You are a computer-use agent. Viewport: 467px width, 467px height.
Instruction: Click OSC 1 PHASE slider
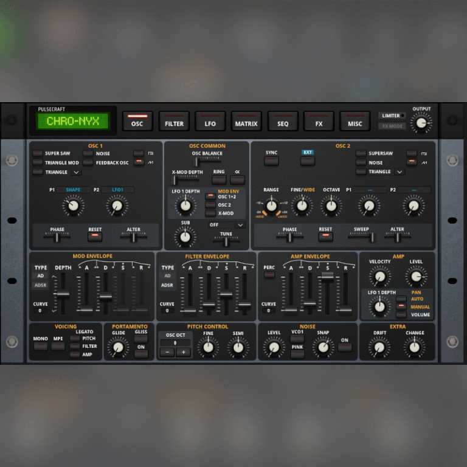click(57, 237)
